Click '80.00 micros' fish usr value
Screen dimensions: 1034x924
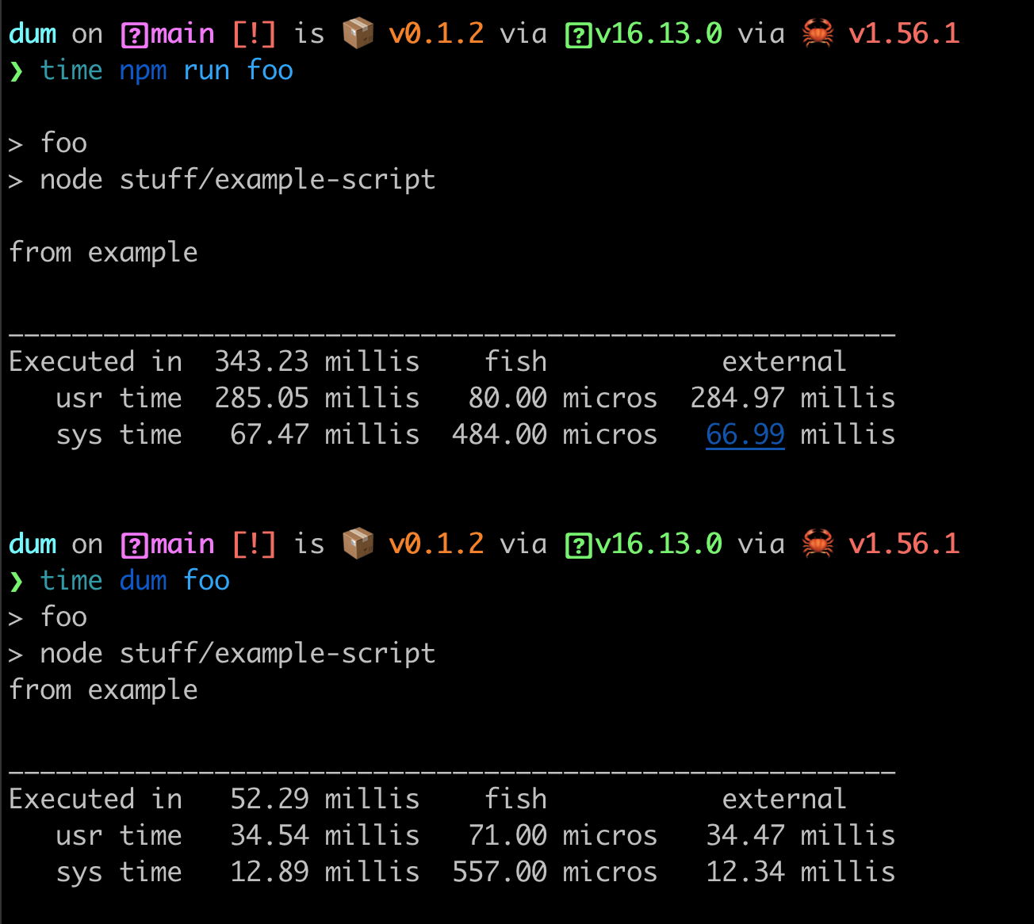[563, 398]
